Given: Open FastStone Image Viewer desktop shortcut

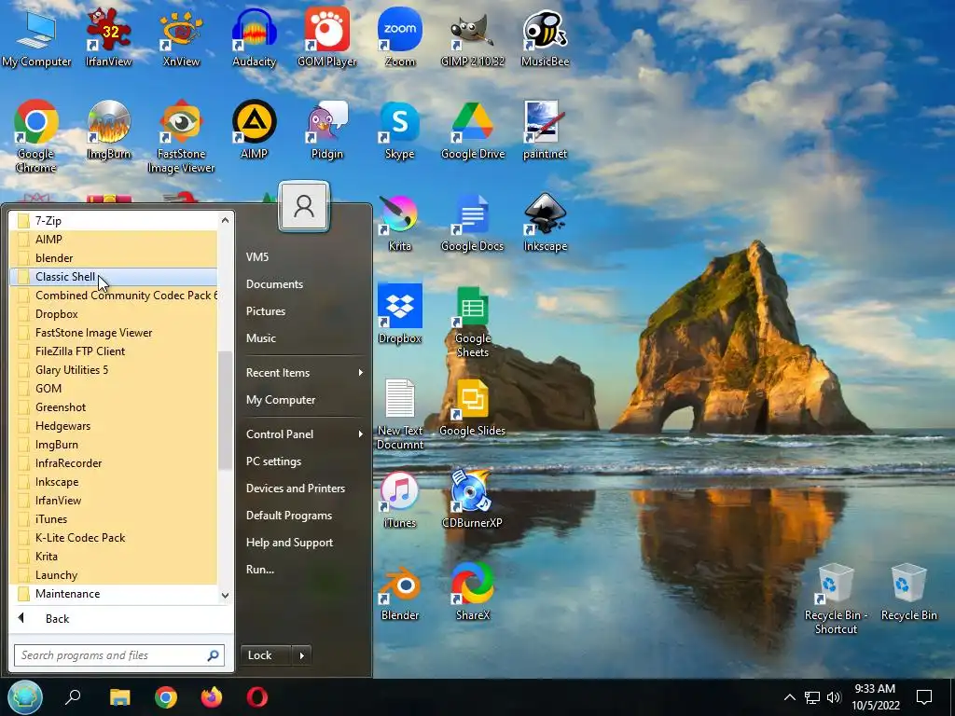Looking at the screenshot, I should tap(181, 136).
